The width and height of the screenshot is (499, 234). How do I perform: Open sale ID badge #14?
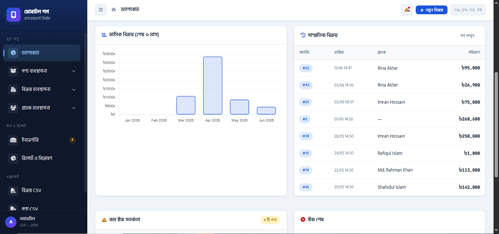(x=306, y=170)
